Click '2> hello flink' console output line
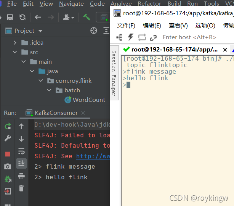 pyautogui.click(x=61, y=177)
